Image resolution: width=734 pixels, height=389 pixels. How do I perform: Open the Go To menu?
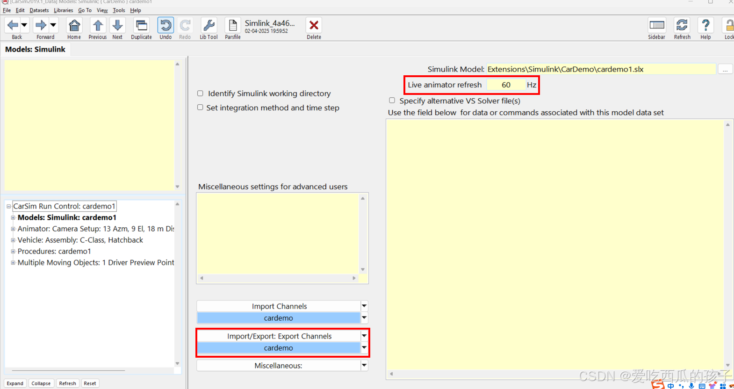click(85, 10)
